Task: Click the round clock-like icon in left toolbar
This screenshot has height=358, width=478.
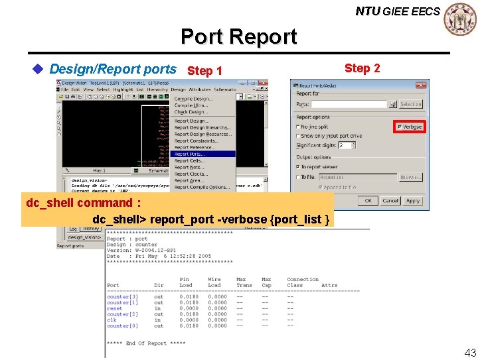Action: 59,117
